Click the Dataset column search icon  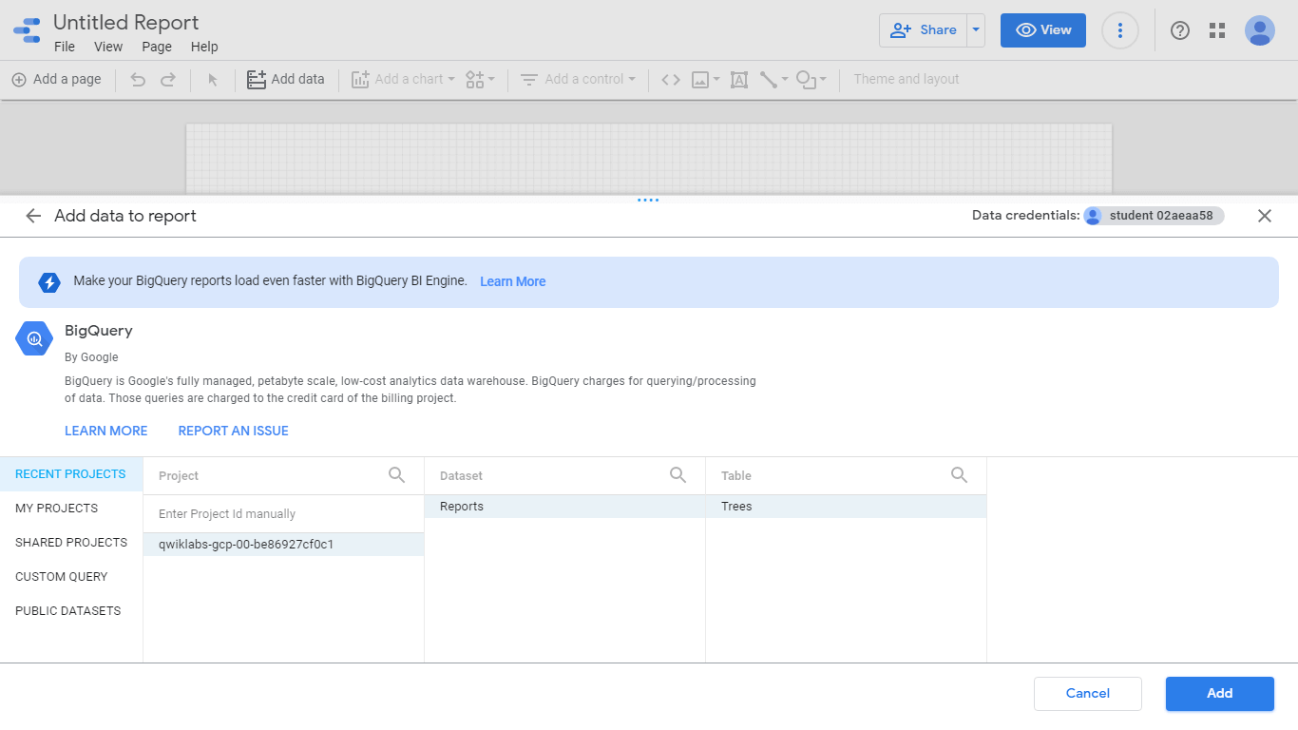point(678,475)
